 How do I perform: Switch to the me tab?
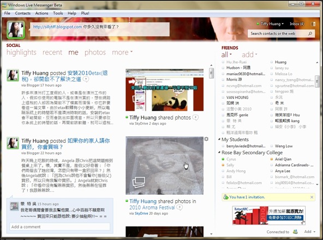pyautogui.click(x=73, y=52)
